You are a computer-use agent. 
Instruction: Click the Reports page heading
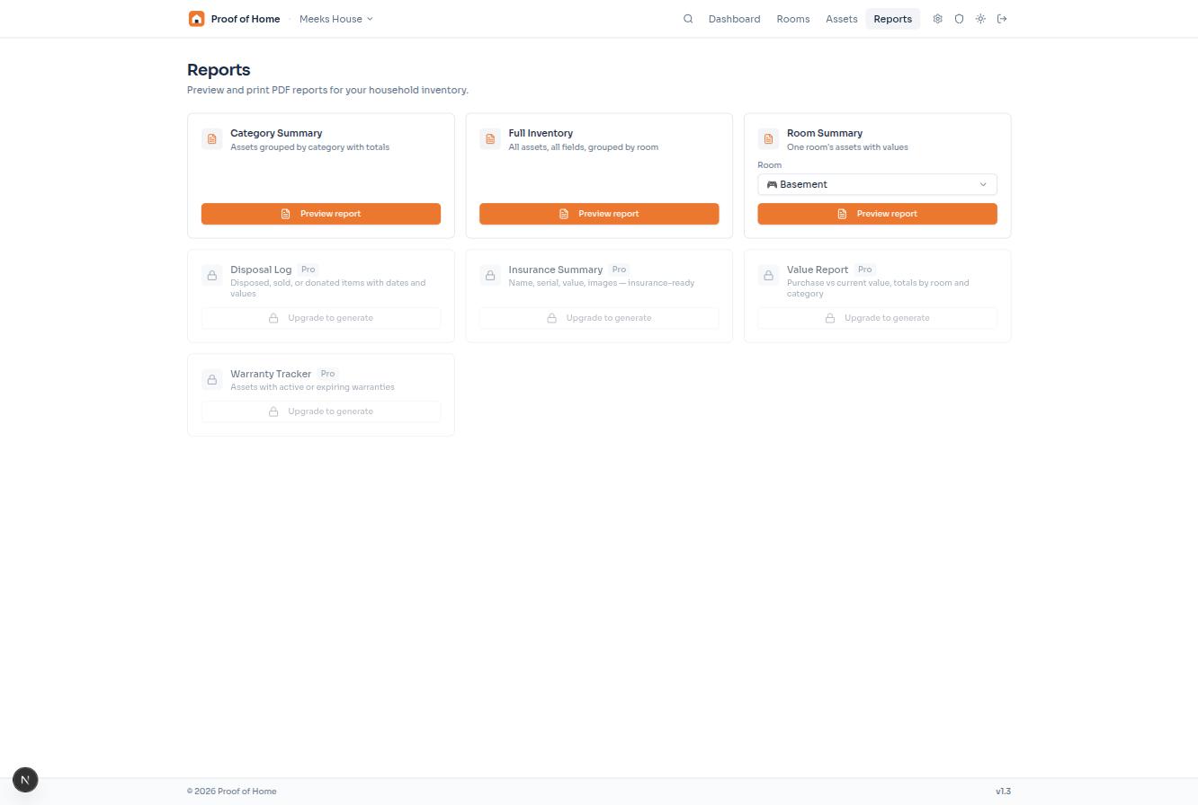[219, 70]
